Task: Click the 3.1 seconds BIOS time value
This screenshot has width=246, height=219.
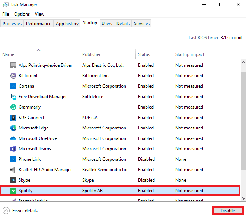Action: click(232, 38)
